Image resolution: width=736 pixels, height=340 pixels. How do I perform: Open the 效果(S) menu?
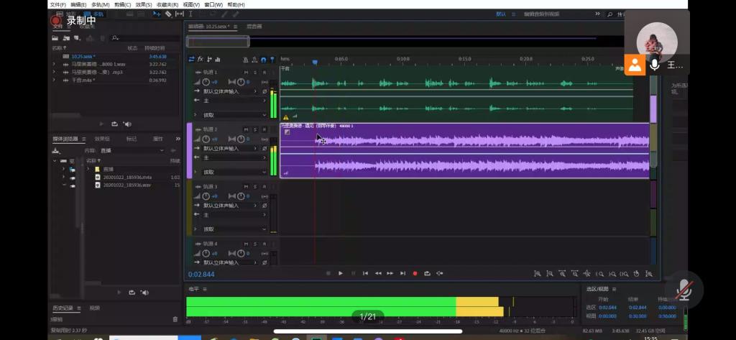(x=143, y=4)
